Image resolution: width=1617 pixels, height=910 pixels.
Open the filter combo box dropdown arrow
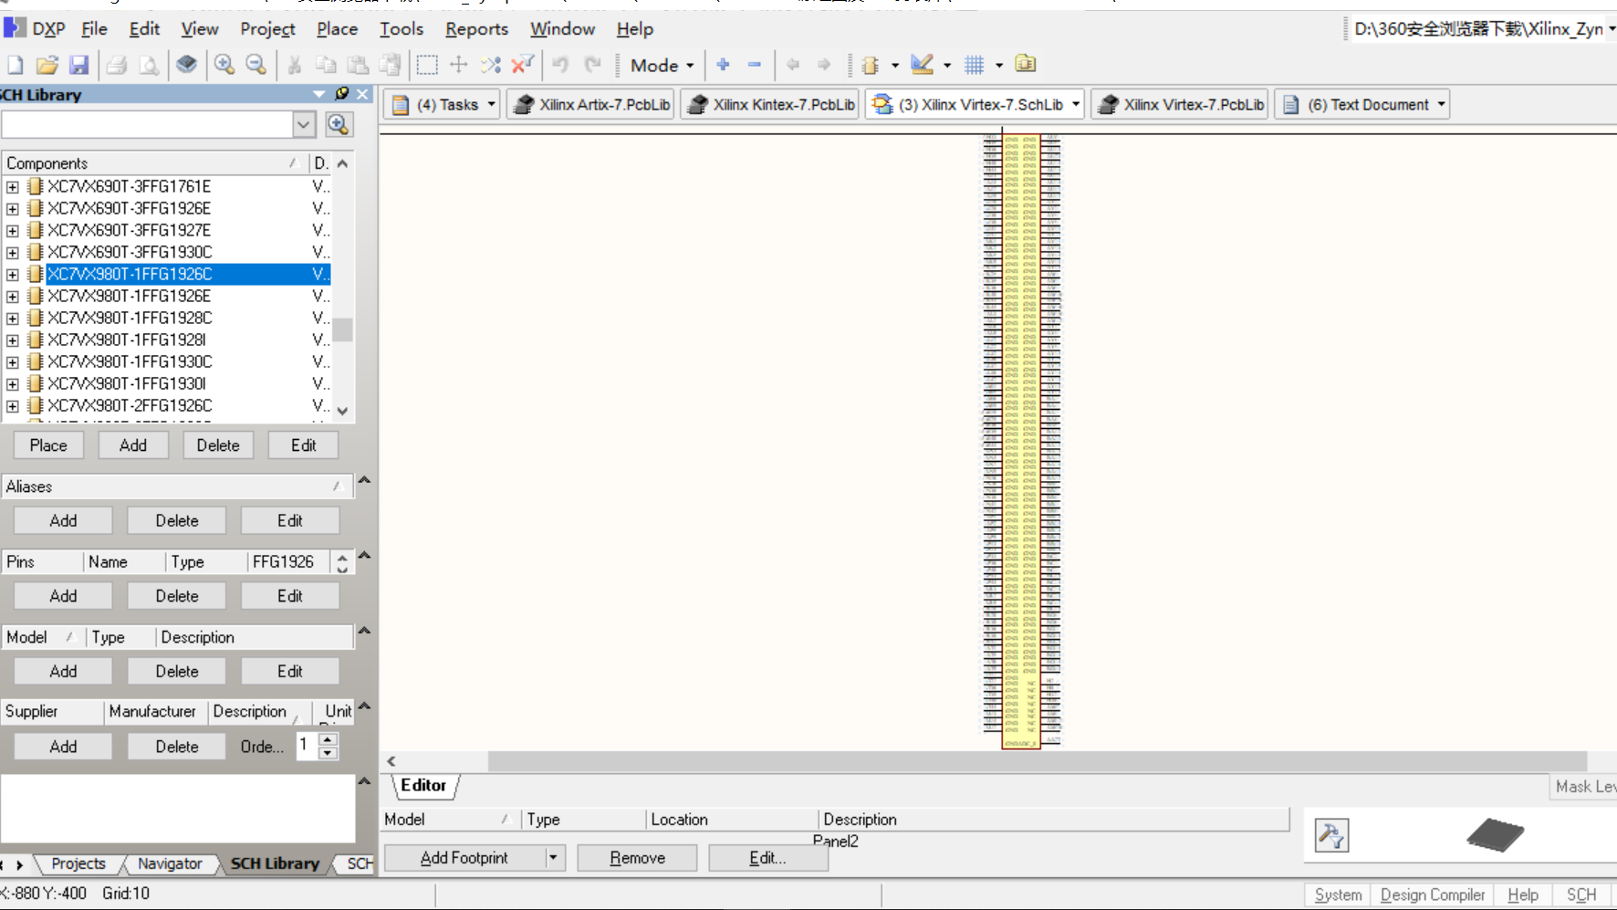[x=304, y=124]
